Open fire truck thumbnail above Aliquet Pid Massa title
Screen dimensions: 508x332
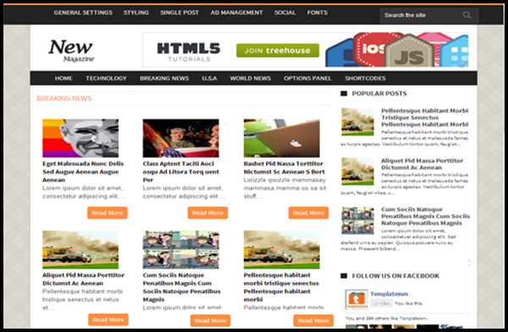tap(80, 250)
